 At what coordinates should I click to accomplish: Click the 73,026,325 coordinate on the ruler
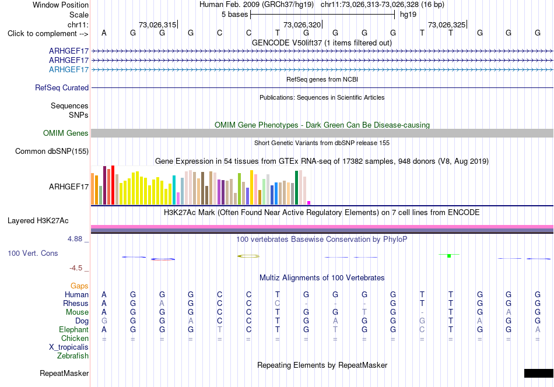point(447,24)
